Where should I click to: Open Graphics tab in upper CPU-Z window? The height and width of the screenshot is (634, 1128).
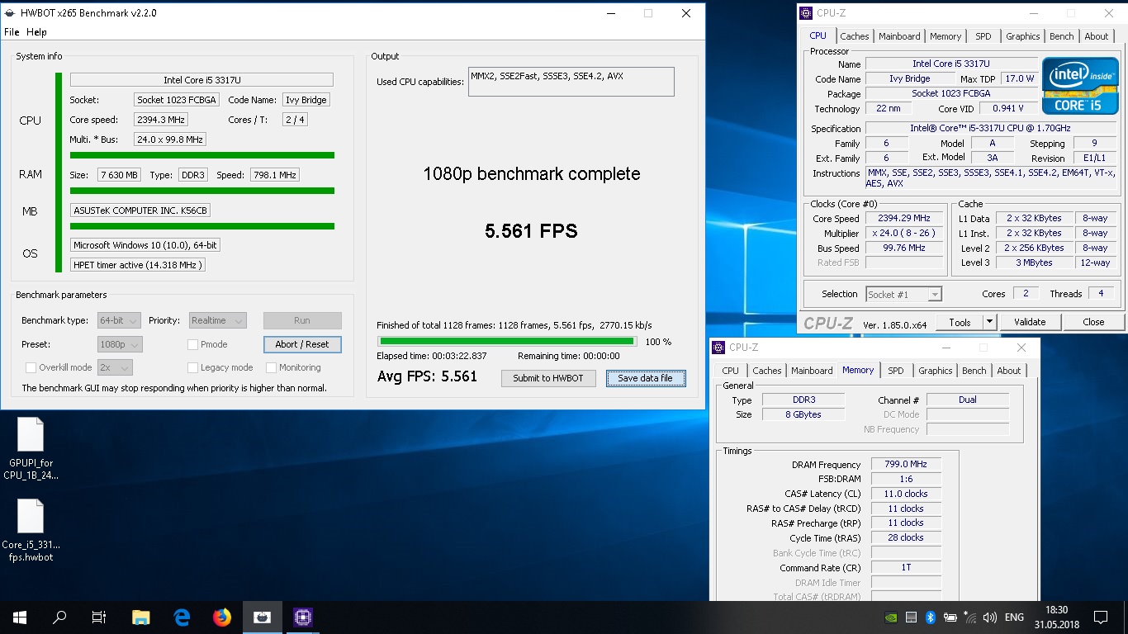pyautogui.click(x=1022, y=36)
